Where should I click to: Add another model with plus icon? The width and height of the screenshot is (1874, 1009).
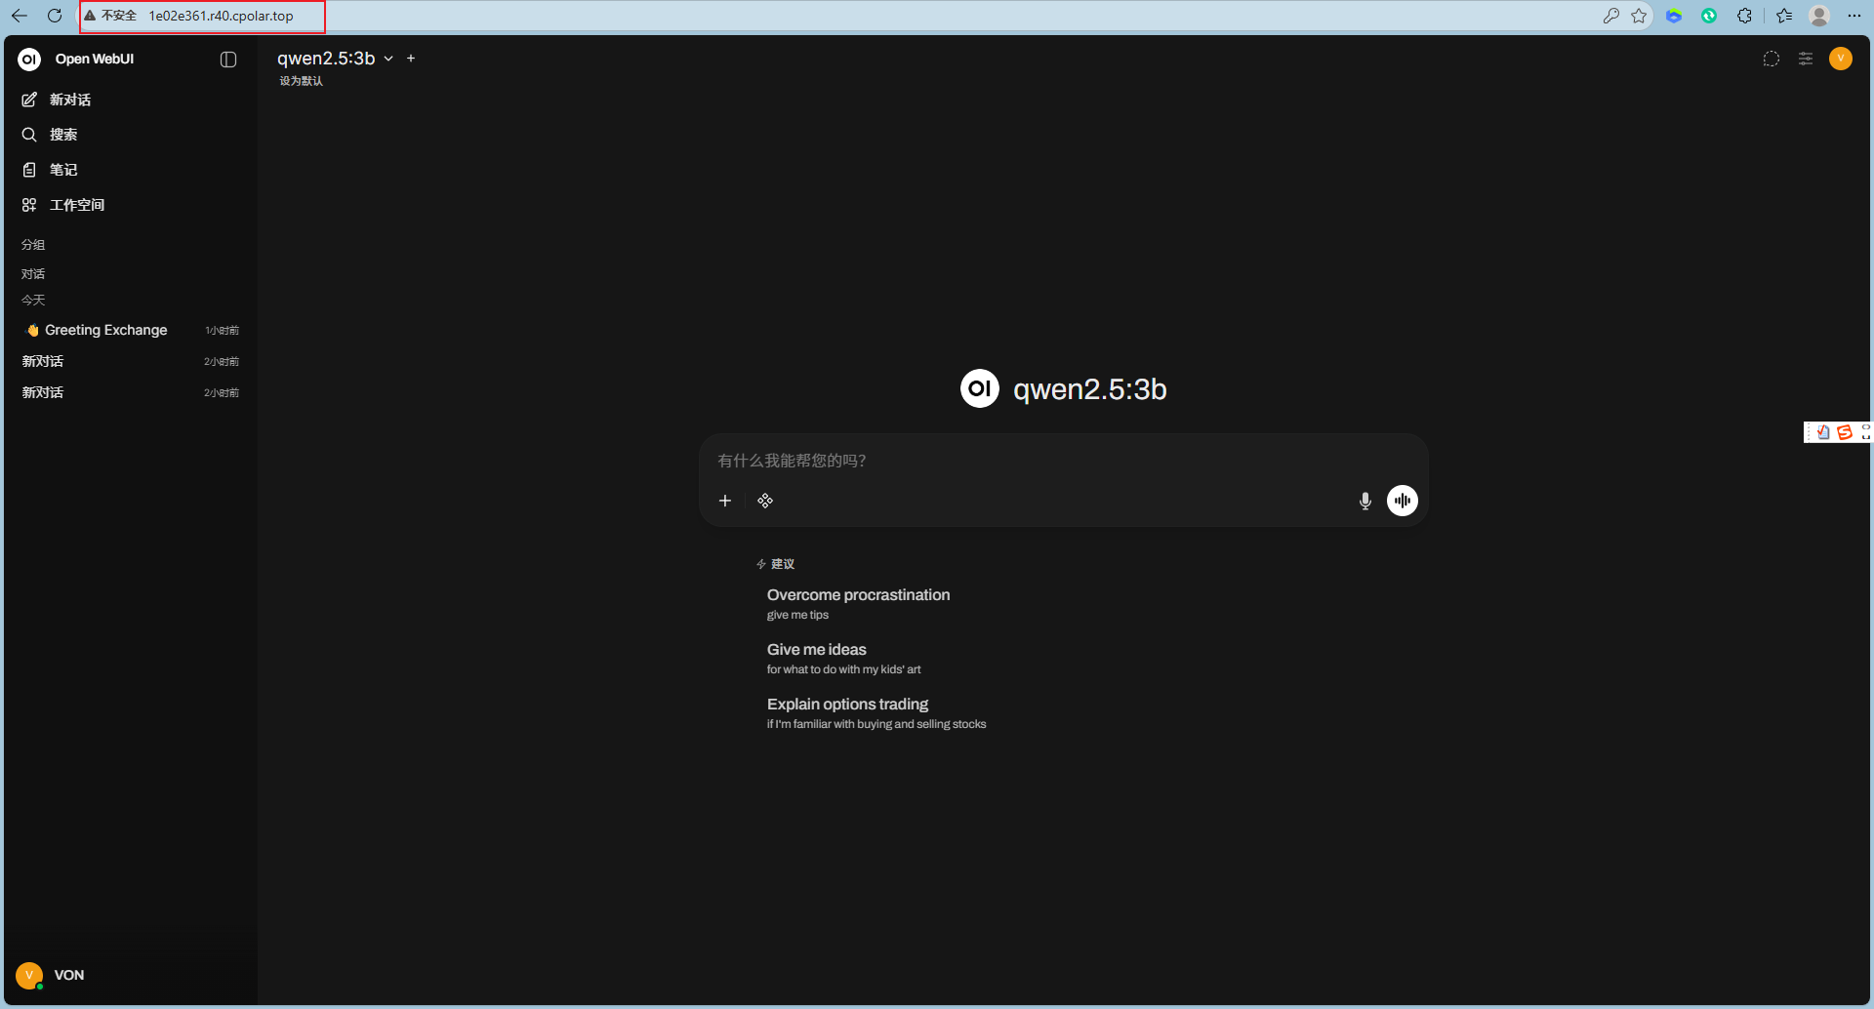[x=411, y=59]
